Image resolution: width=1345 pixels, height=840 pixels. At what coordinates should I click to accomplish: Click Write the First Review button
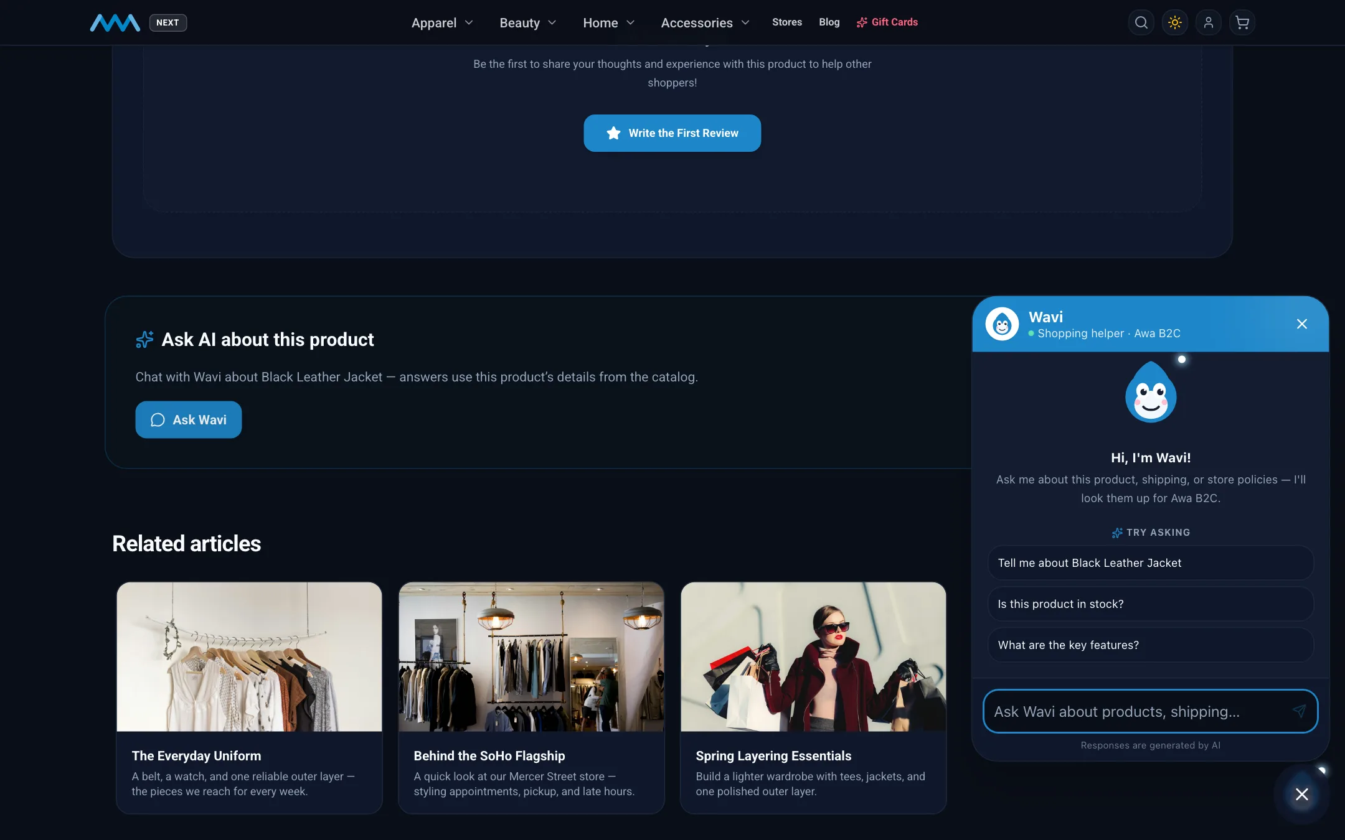pyautogui.click(x=672, y=133)
